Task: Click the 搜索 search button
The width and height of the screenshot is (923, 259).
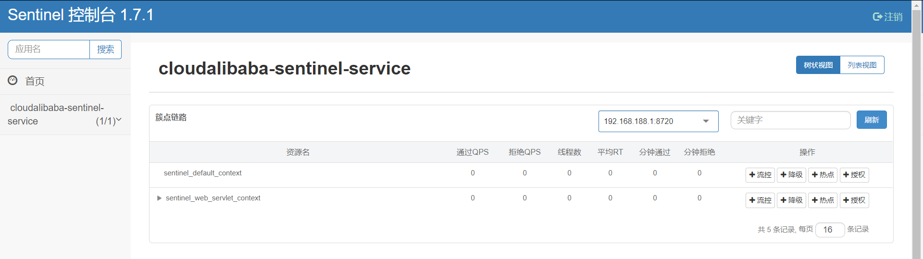Action: [106, 49]
